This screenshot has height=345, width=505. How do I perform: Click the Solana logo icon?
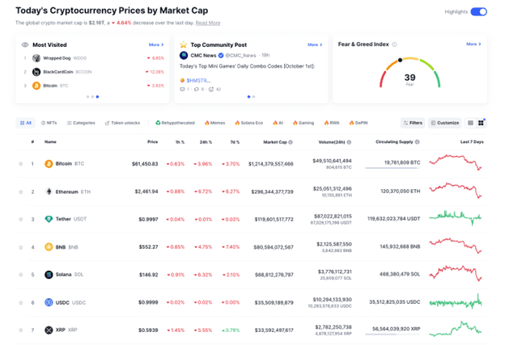[49, 275]
